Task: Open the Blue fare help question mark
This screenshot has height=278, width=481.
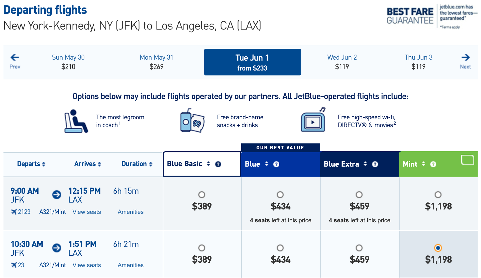Action: coord(276,164)
